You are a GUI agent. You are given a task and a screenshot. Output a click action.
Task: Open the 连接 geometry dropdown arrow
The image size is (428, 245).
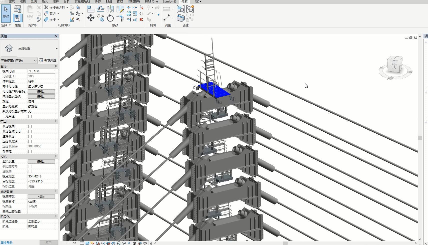(x=58, y=20)
